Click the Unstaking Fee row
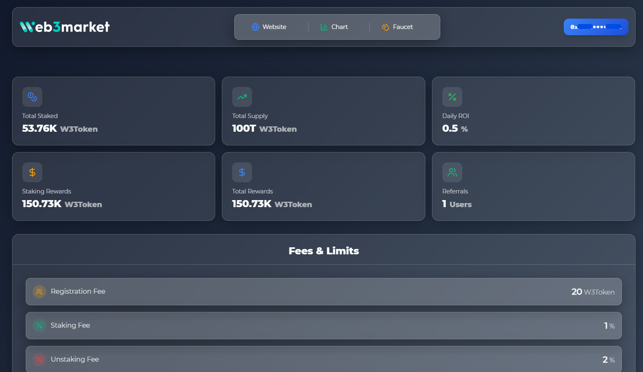Viewport: 643px width, 372px height. [x=324, y=359]
